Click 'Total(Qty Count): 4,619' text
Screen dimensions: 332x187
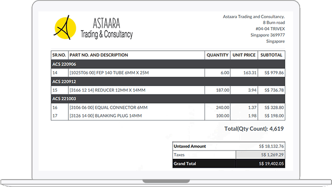click(x=254, y=129)
